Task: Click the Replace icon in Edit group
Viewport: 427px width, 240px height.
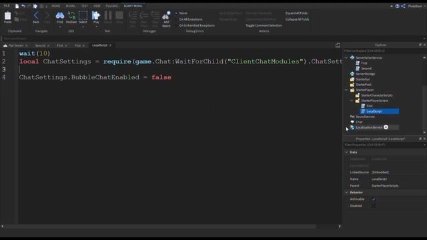Action: click(x=71, y=15)
